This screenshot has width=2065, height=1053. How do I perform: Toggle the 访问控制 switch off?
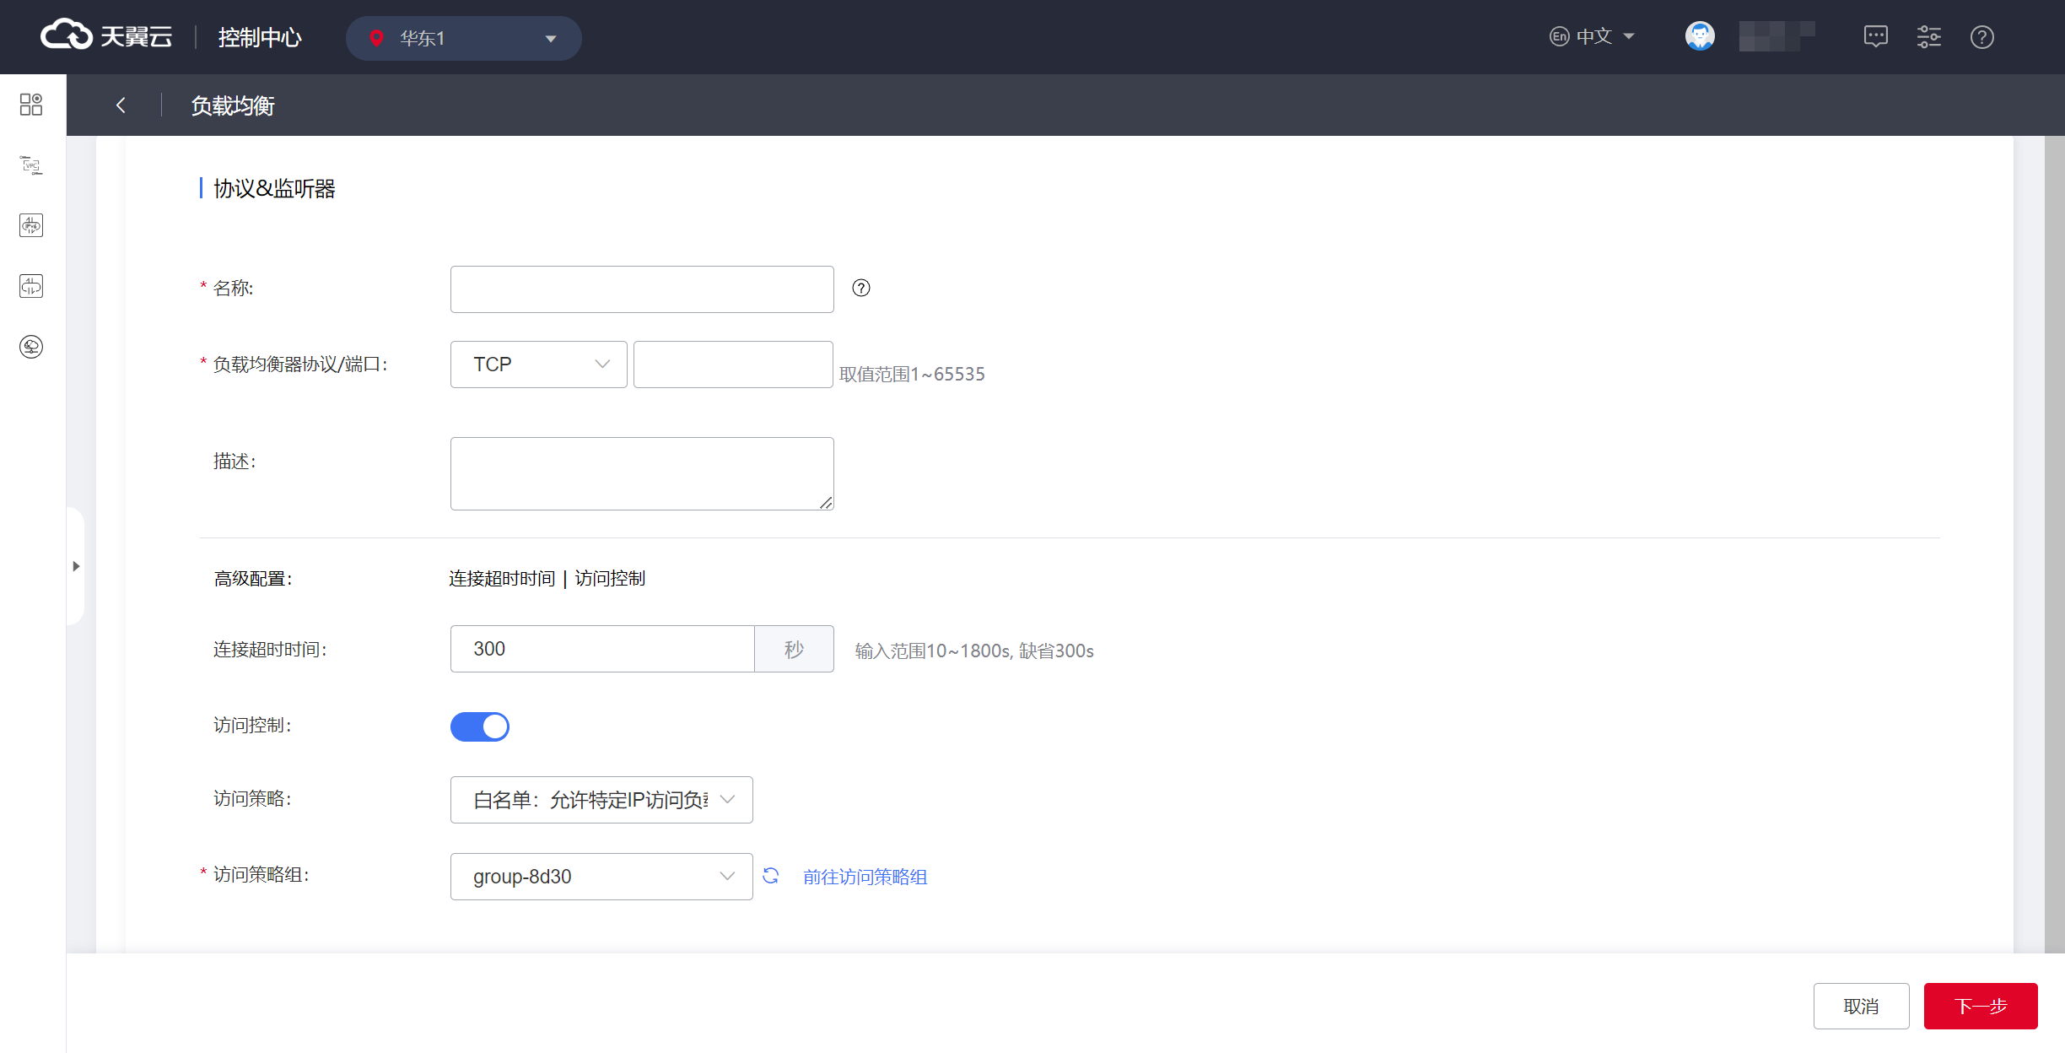pyautogui.click(x=479, y=726)
